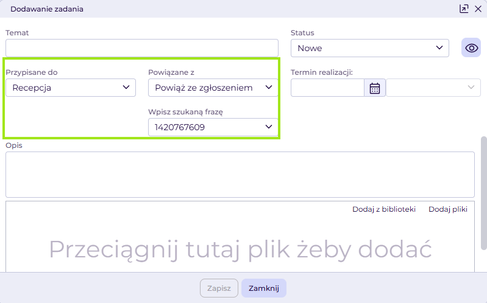
Task: Click the Dodawanie zadania title text
Action: point(47,9)
